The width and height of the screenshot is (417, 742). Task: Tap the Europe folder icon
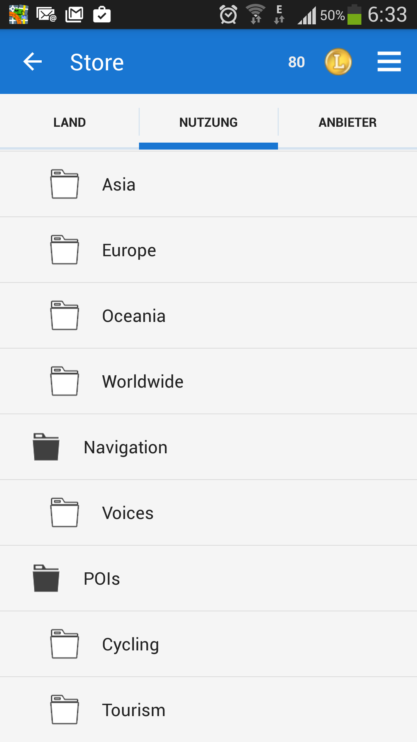[x=64, y=250]
